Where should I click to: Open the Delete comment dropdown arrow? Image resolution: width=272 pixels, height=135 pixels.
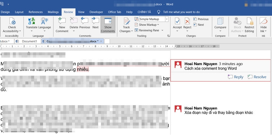click(74, 31)
